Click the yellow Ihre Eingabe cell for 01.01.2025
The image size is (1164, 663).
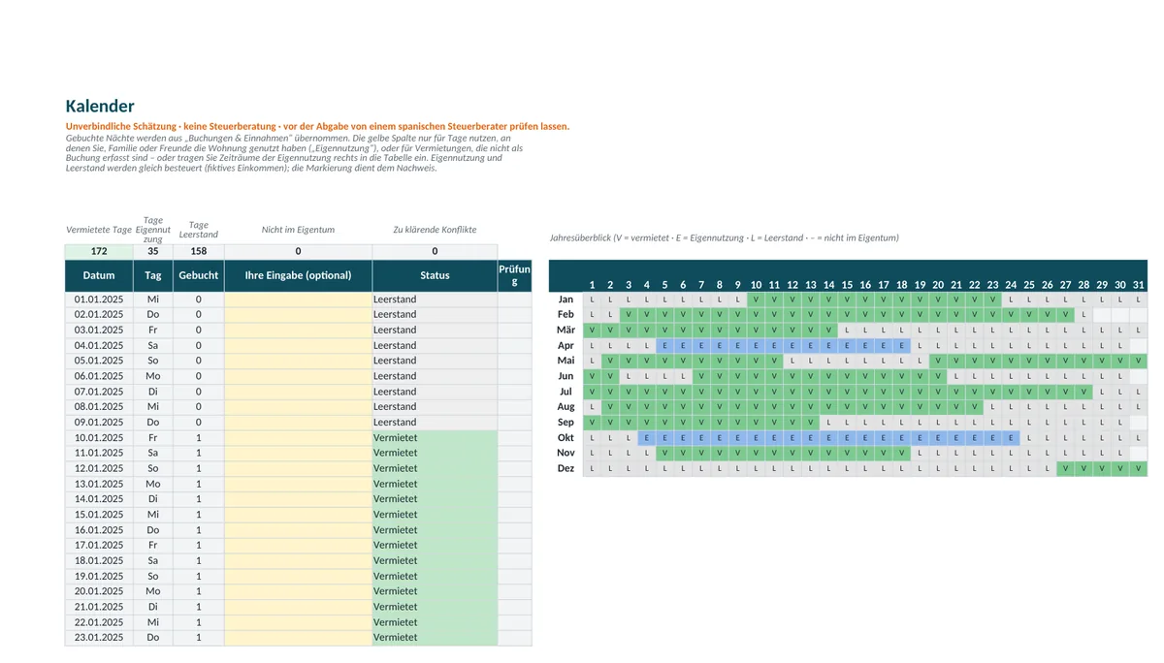pyautogui.click(x=298, y=300)
